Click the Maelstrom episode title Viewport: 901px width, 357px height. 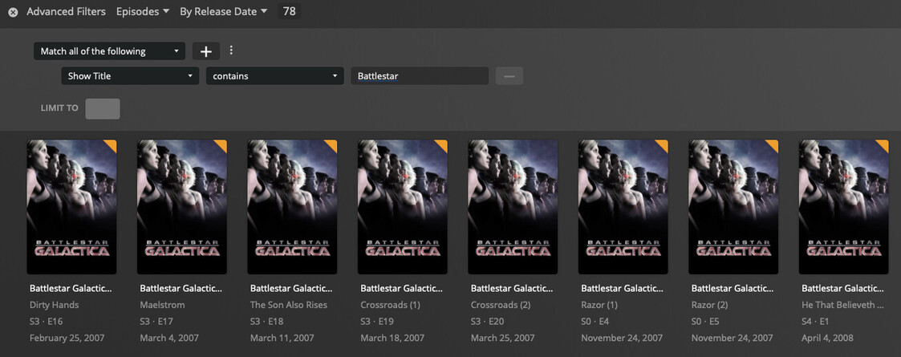[163, 305]
